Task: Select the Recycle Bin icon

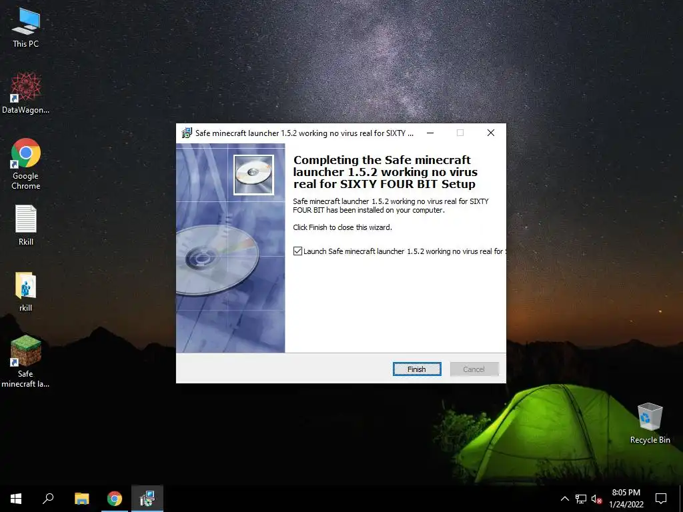Action: 650,423
